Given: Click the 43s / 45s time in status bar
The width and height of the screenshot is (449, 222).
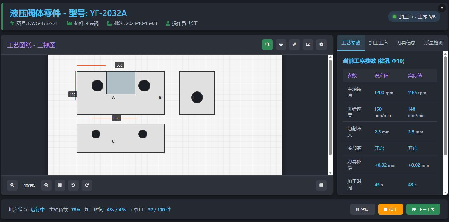Looking at the screenshot, I should point(116,209).
